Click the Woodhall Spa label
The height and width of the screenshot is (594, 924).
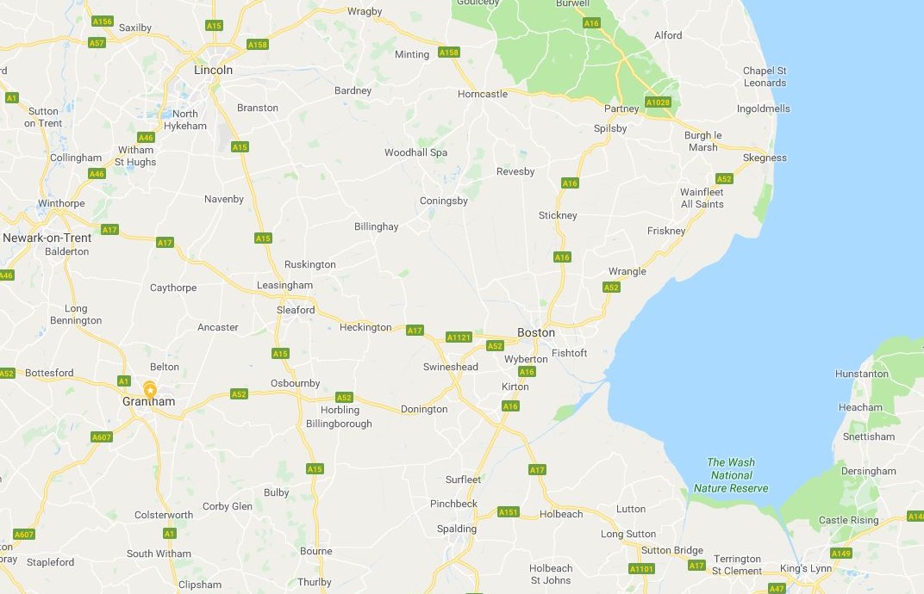[x=415, y=152]
